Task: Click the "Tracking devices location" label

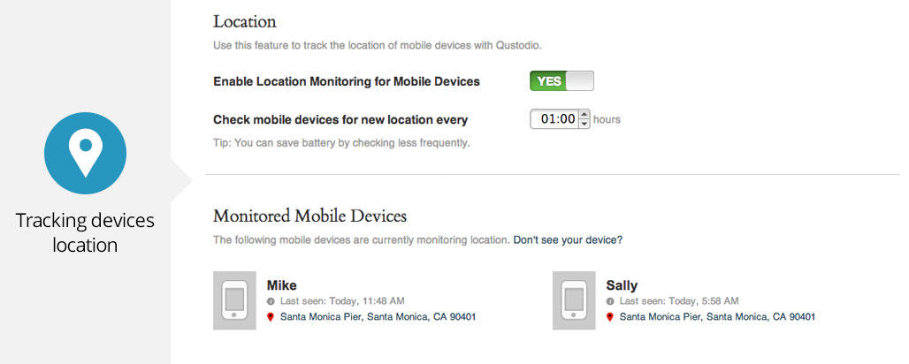Action: (x=85, y=232)
